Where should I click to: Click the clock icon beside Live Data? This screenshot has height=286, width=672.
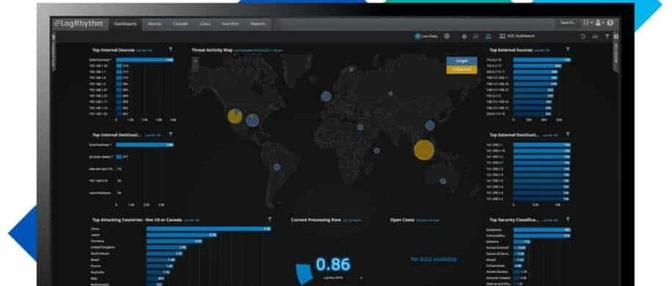(x=447, y=37)
